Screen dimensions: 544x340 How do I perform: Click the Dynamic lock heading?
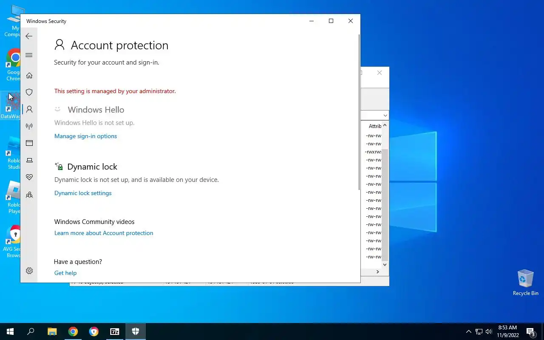[92, 167]
